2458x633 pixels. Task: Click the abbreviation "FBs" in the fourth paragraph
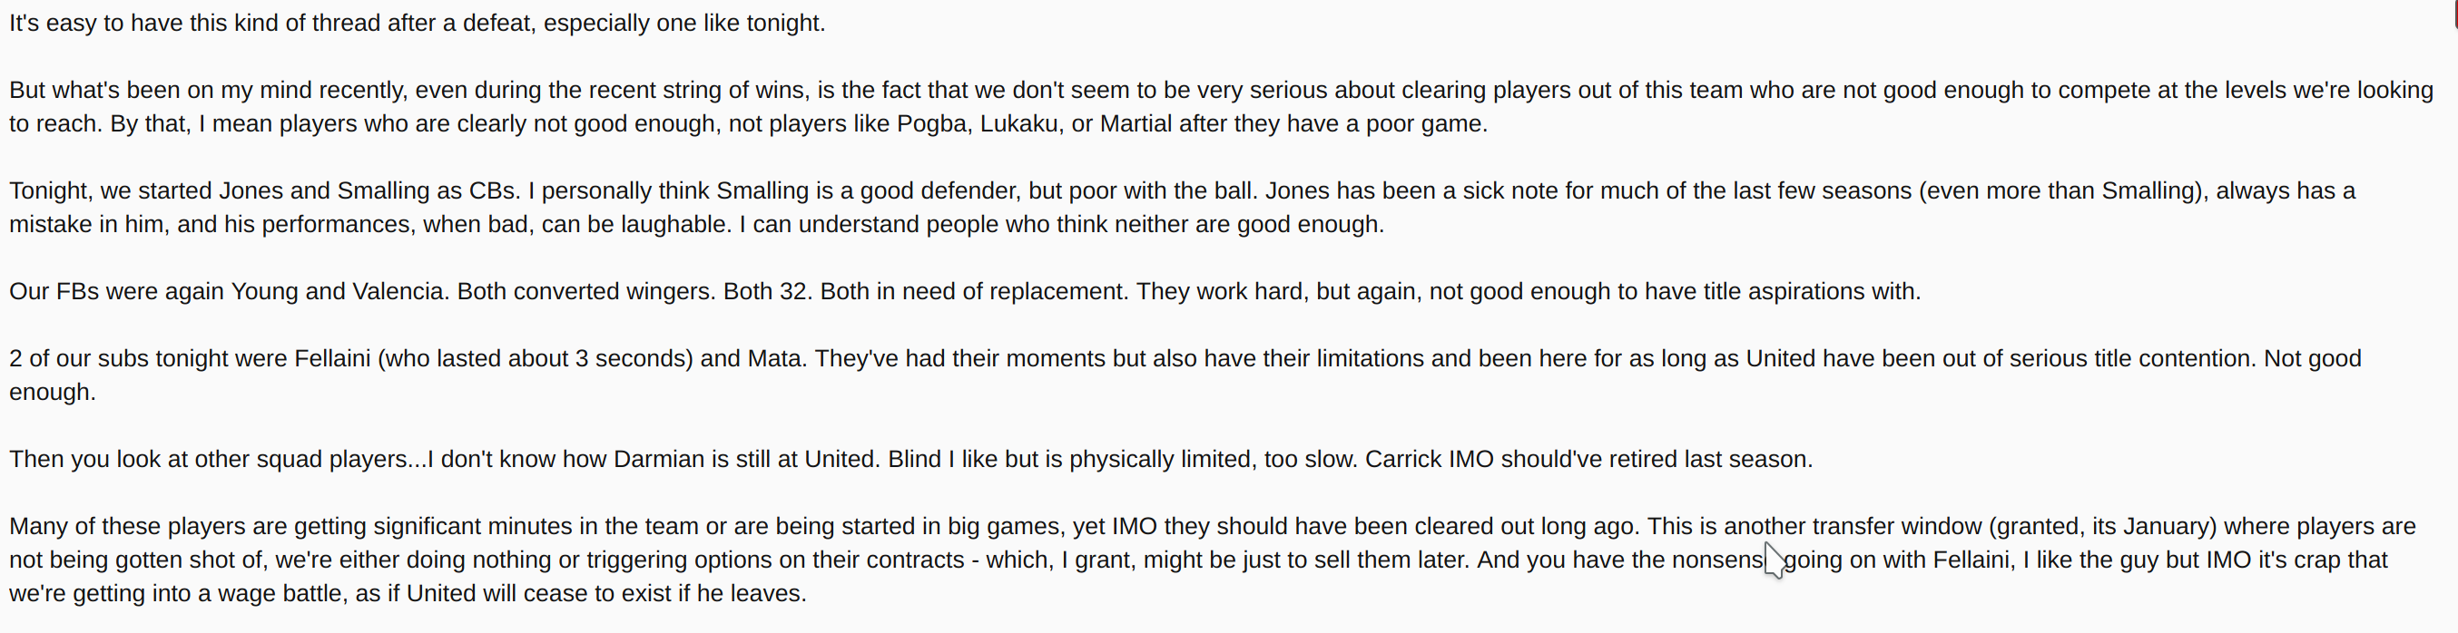pos(77,292)
